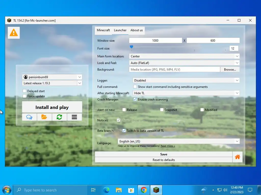Open the Minecraft folder icon

pyautogui.click(x=44, y=117)
